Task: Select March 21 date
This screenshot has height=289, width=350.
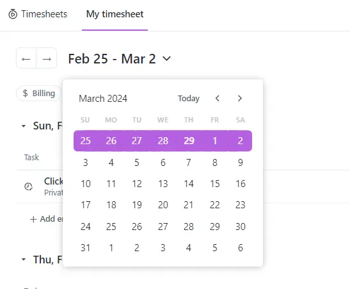Action: pos(189,205)
